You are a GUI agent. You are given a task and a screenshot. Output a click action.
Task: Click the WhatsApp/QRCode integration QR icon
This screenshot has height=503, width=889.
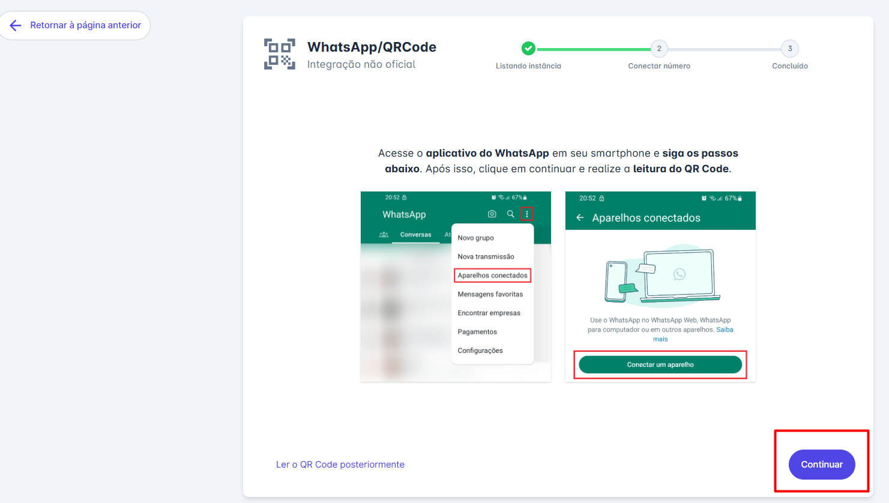280,54
